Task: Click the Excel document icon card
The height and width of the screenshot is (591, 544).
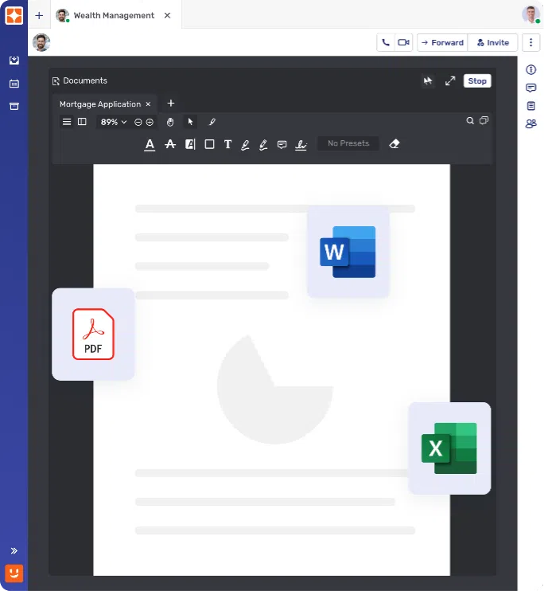Action: [449, 448]
